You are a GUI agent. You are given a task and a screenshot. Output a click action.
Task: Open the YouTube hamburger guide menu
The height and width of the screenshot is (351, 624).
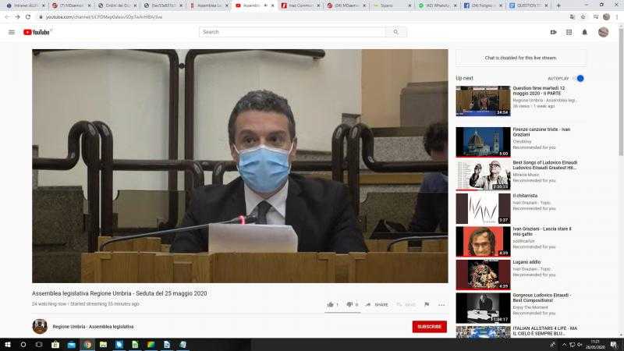pyautogui.click(x=12, y=32)
